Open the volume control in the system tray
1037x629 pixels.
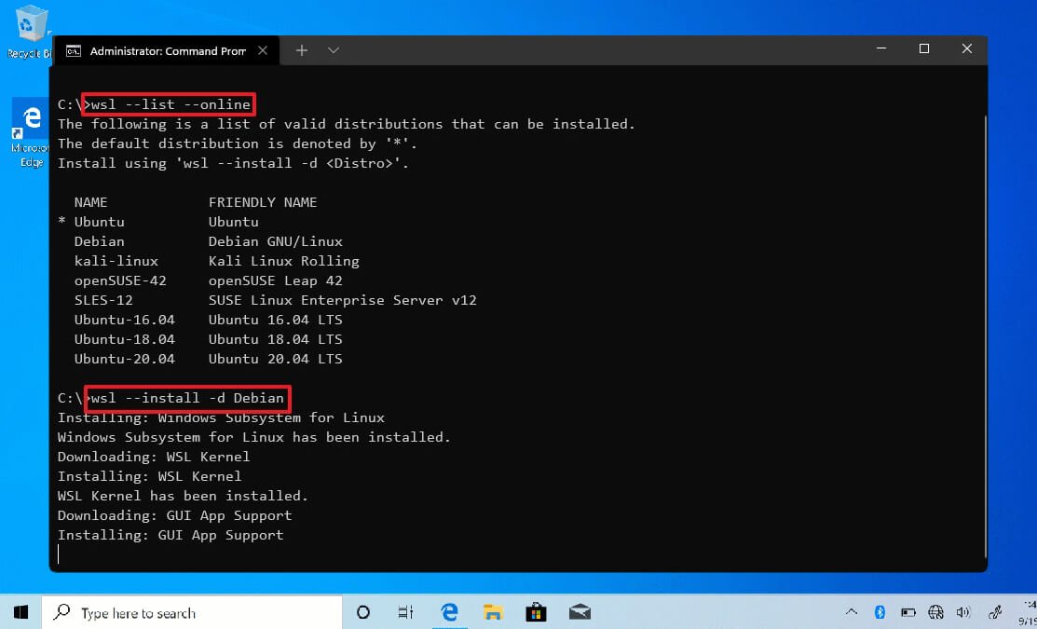[x=964, y=612]
